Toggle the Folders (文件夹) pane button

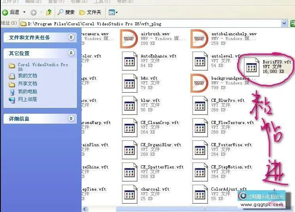[90, 12]
